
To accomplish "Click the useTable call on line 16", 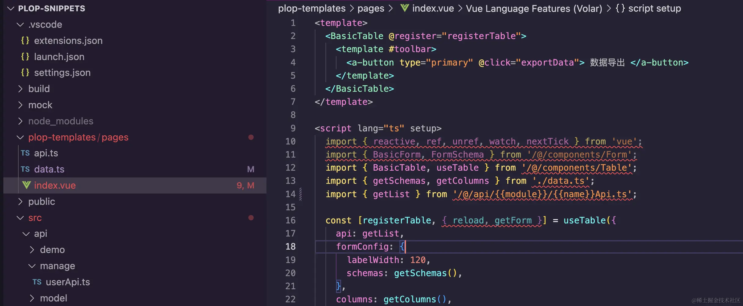I will [x=585, y=220].
